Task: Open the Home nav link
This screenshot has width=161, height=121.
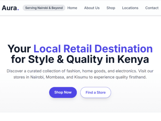Action: 72,8
